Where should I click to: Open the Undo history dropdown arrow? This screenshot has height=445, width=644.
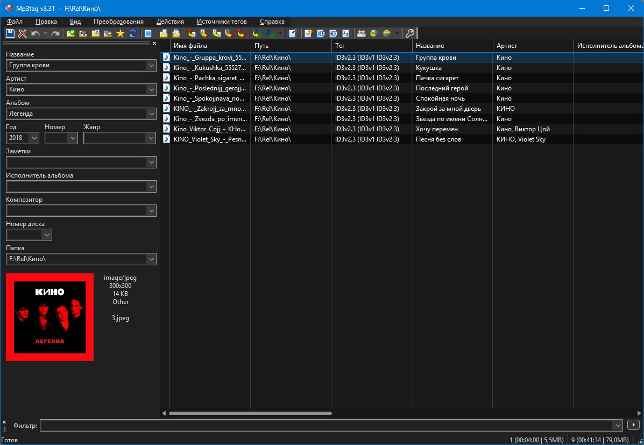(45, 34)
